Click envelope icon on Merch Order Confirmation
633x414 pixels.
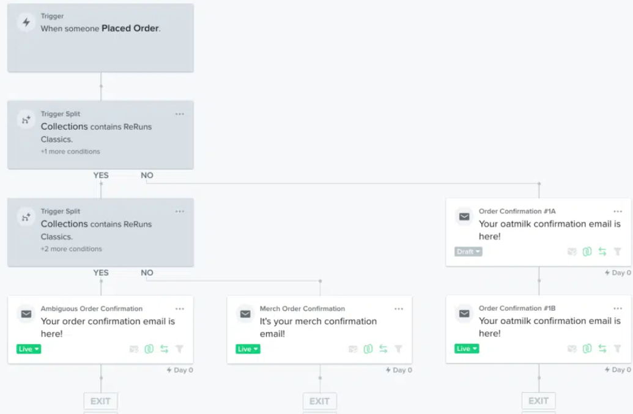coord(245,314)
